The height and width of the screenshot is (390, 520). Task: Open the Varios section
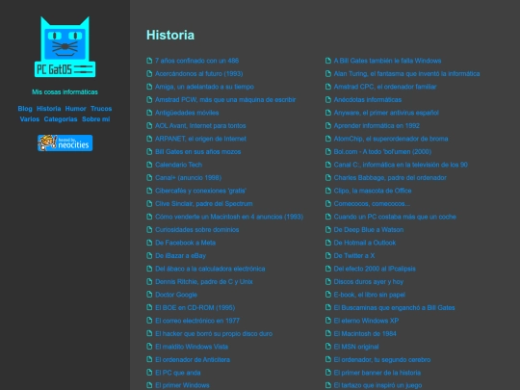pos(30,119)
